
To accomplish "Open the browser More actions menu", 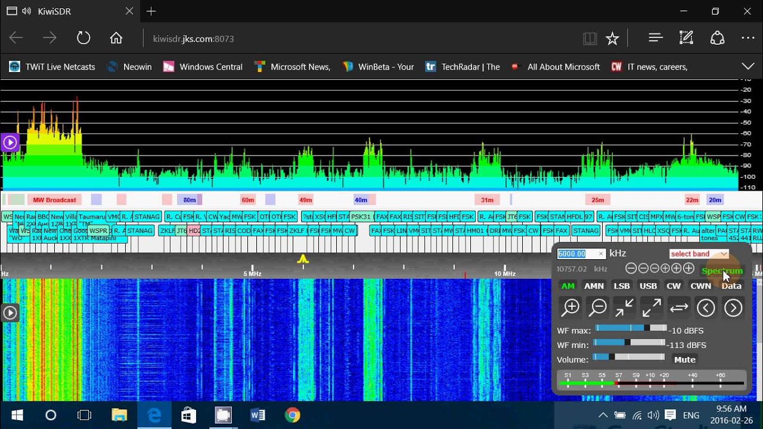I will [748, 38].
